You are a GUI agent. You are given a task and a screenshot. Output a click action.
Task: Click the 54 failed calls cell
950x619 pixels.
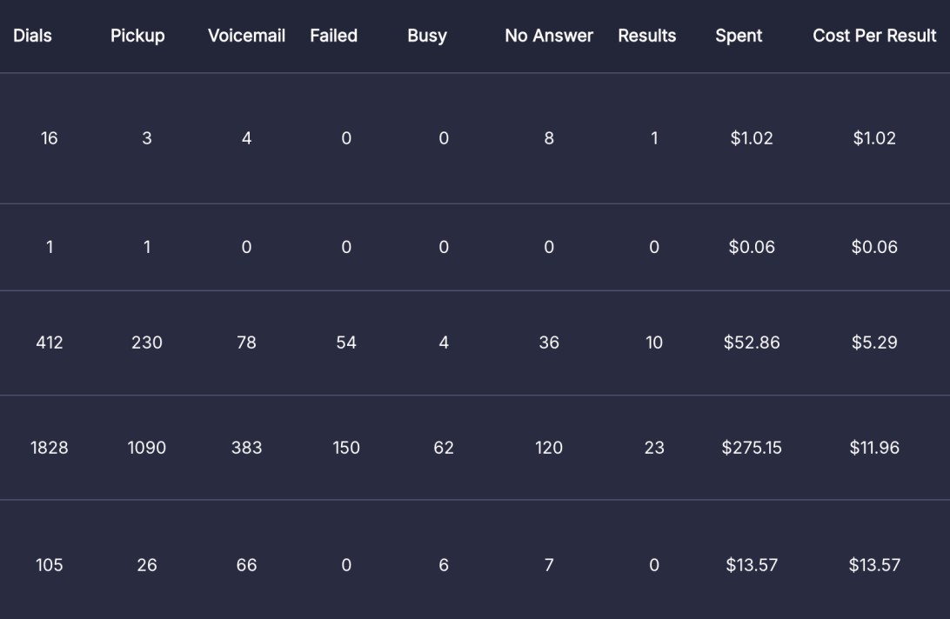(346, 343)
